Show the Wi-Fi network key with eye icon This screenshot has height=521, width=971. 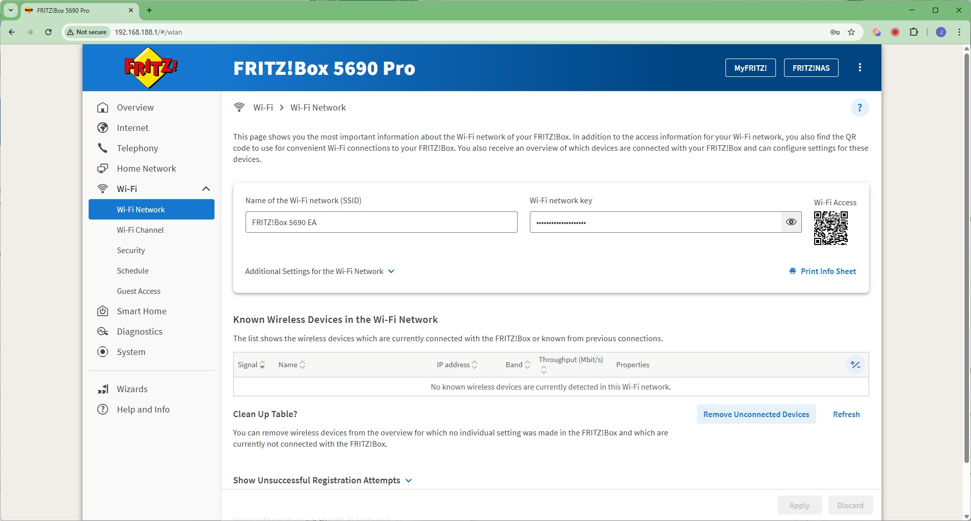tap(791, 222)
